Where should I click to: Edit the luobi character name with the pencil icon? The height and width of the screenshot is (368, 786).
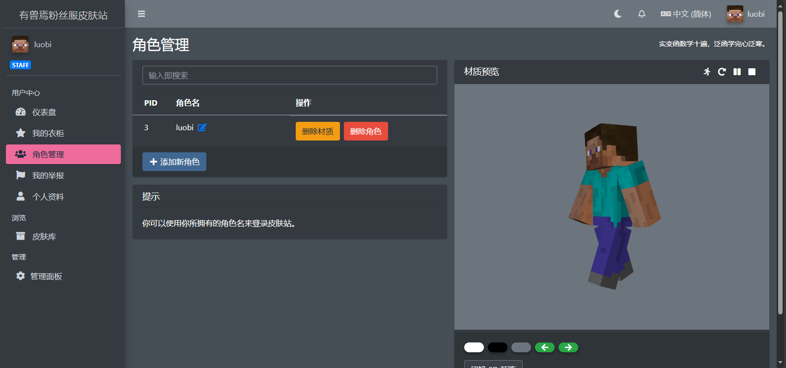tap(202, 127)
